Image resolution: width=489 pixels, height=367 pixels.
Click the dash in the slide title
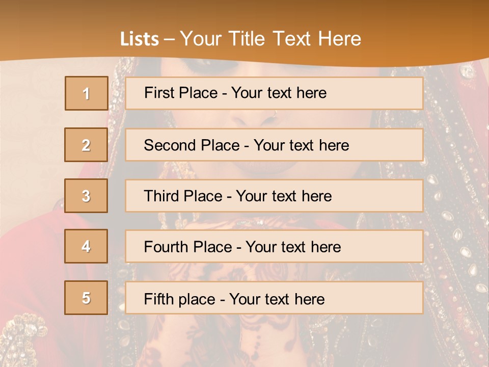click(x=170, y=39)
